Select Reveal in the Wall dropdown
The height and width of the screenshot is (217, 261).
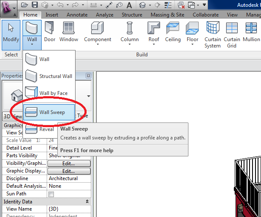[x=40, y=129]
